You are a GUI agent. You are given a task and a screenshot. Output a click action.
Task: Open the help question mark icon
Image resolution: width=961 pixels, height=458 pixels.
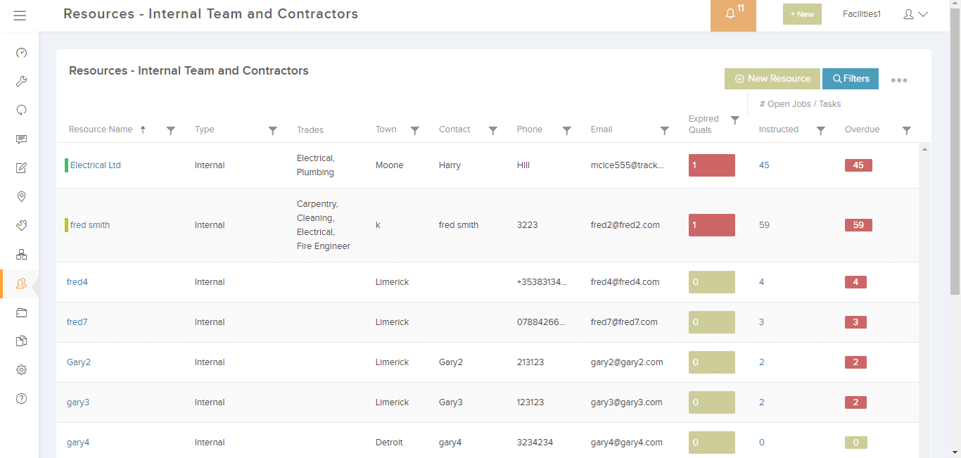tap(21, 399)
